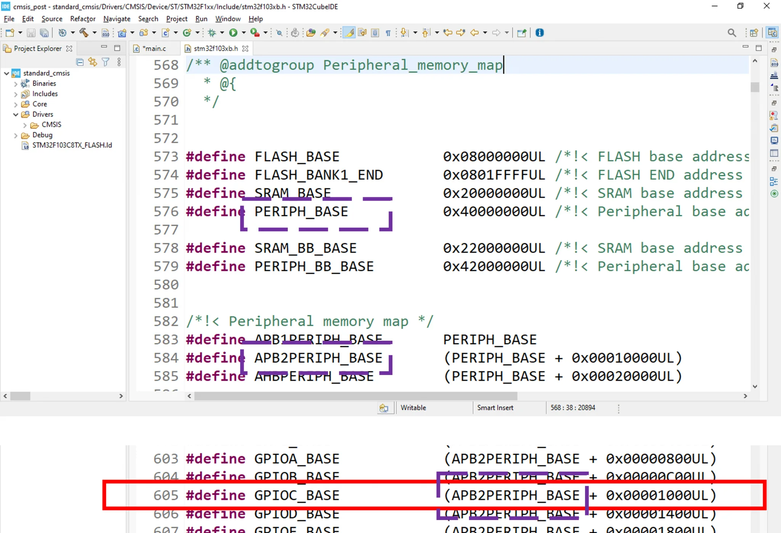
Task: Toggle Link with Editor in Project Explorer
Action: (x=93, y=62)
